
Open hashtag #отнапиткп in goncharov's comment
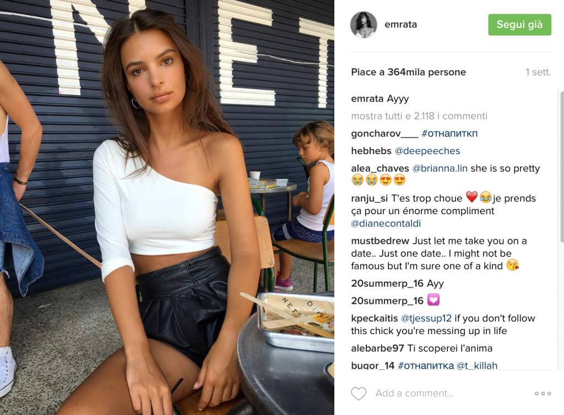pyautogui.click(x=449, y=134)
